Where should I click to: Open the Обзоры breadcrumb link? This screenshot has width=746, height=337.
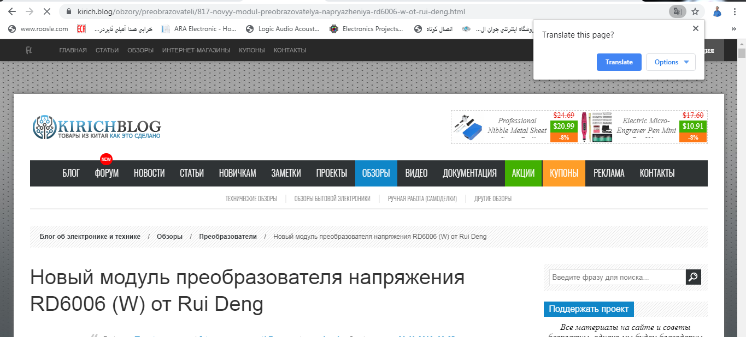click(x=169, y=237)
